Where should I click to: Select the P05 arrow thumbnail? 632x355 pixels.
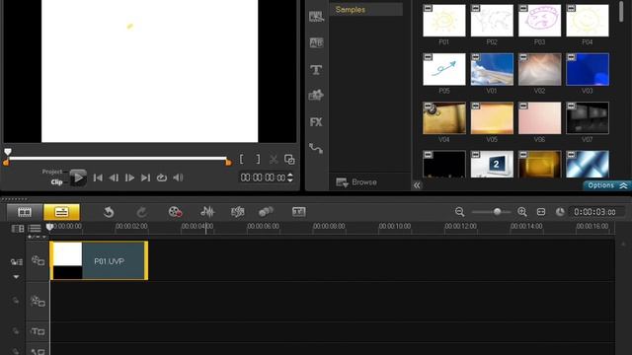[x=443, y=69]
